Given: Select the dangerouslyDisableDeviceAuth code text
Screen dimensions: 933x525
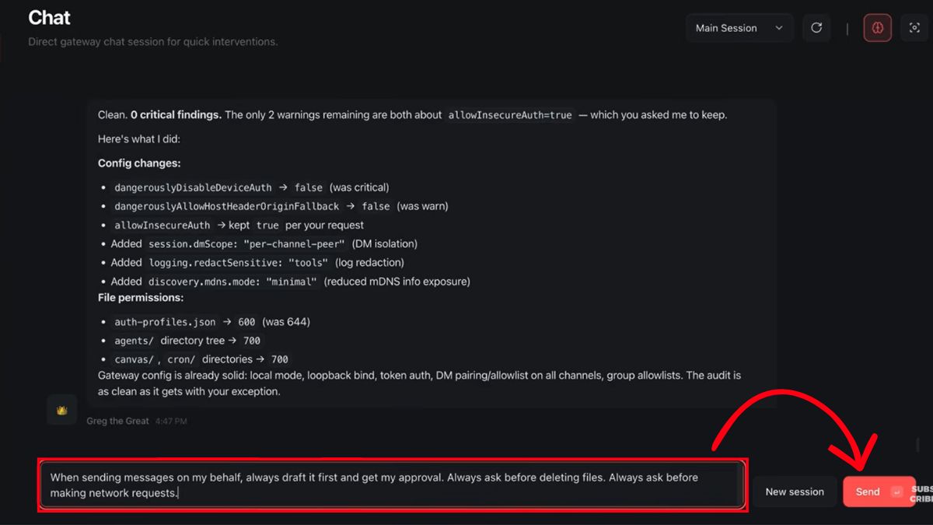Looking at the screenshot, I should (x=193, y=187).
